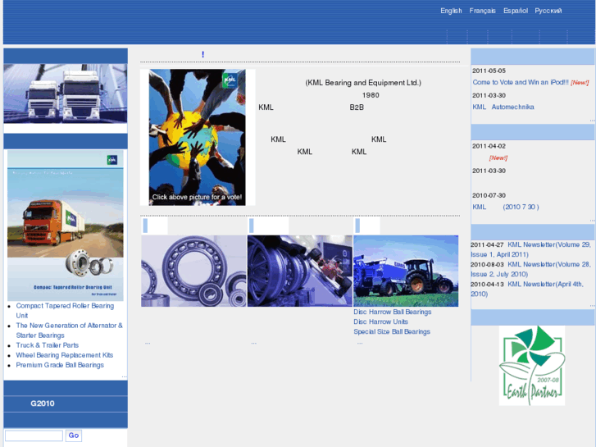The width and height of the screenshot is (596, 447).
Task: Select the Русский language link
Action: coord(548,11)
